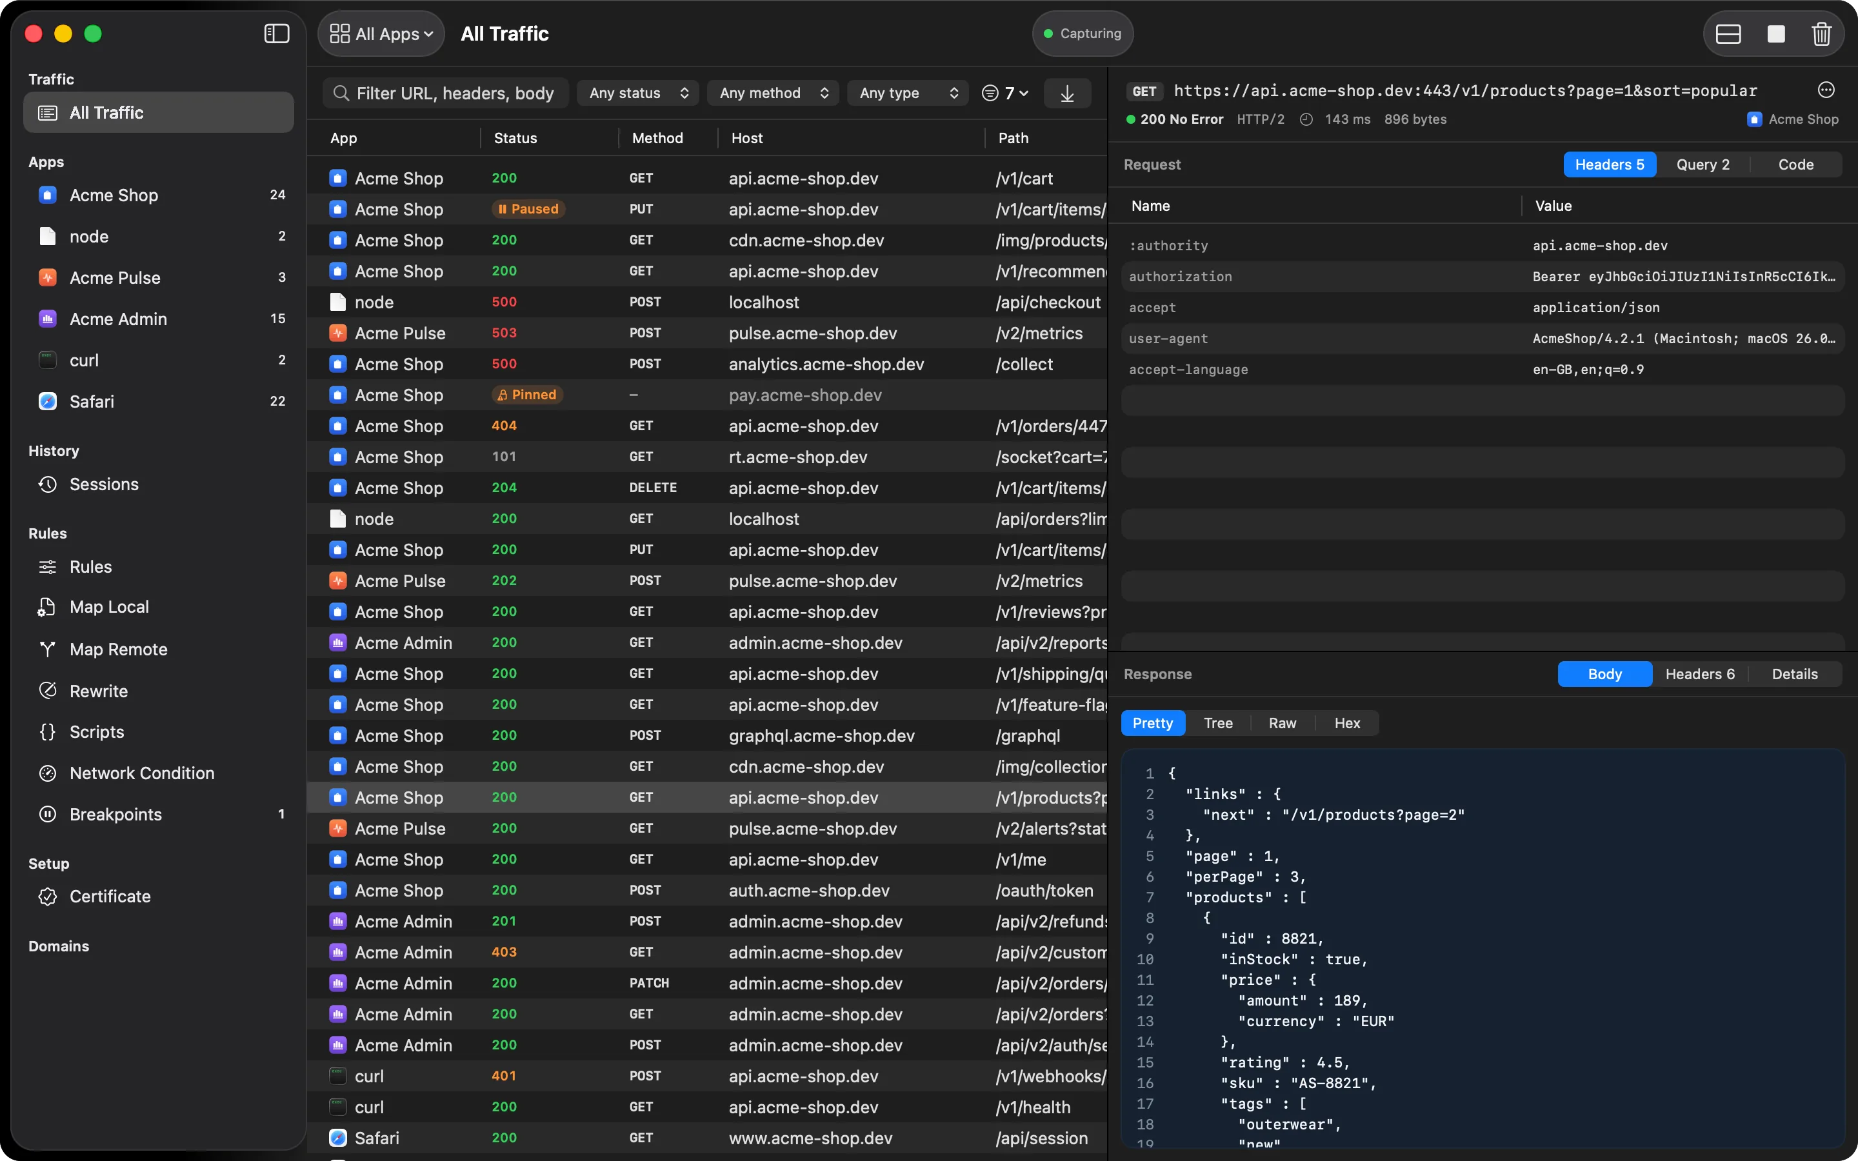
Task: Select the DELETE 204 request row
Action: tap(707, 488)
